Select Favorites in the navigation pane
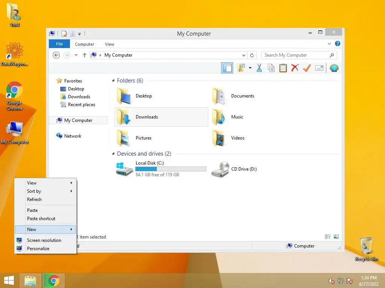 [73, 81]
